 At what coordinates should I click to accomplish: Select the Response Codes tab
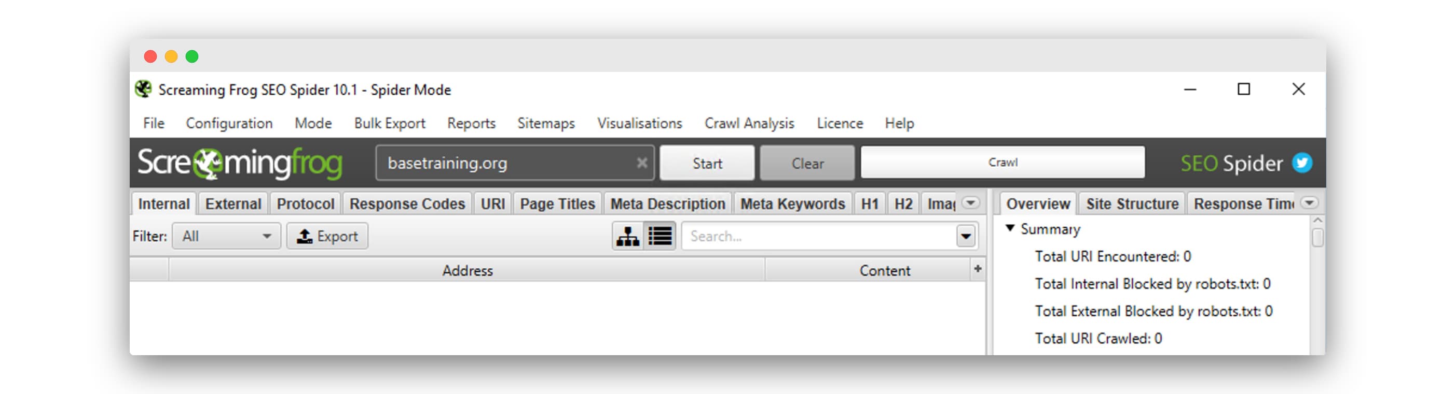(x=407, y=203)
